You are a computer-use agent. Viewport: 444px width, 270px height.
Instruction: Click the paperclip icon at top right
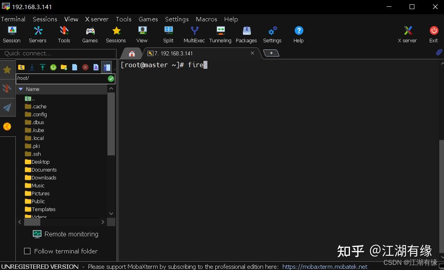click(x=439, y=53)
